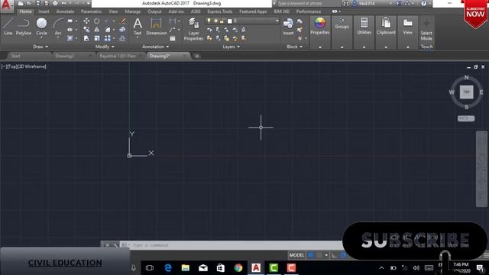Expand the Draw panel dropdown
489x275 pixels.
coord(40,47)
